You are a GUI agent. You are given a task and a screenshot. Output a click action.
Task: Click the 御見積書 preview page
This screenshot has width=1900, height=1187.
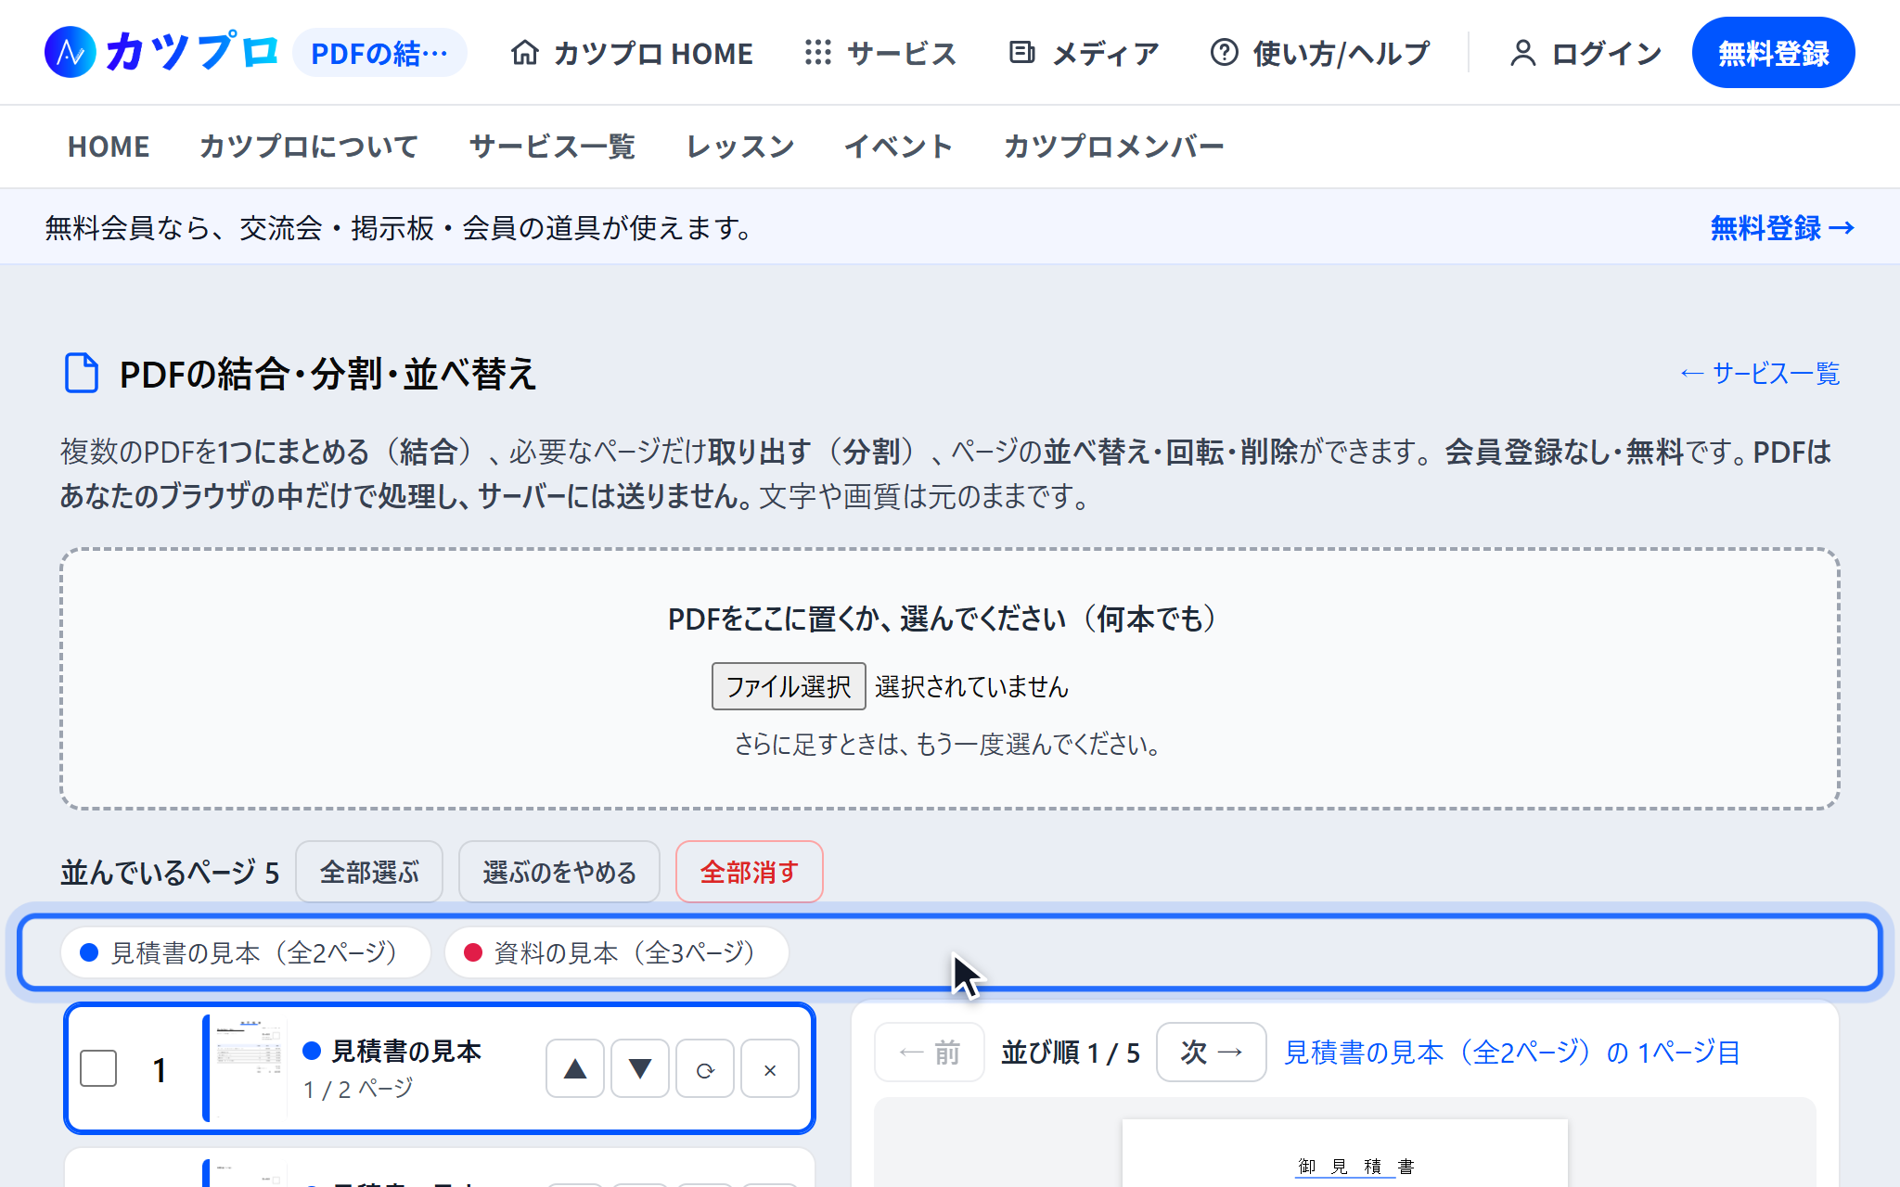(x=1345, y=1154)
